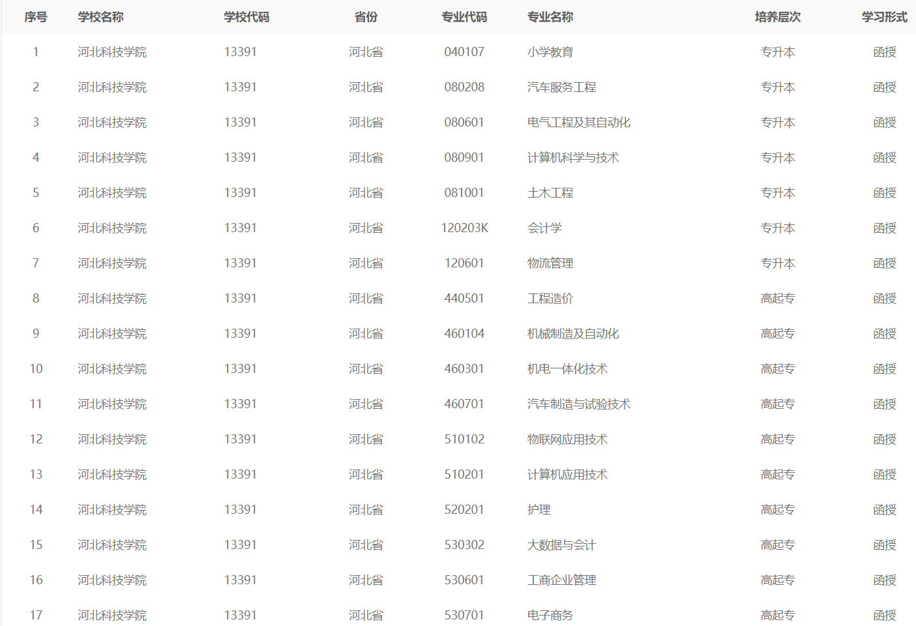Viewport: 916px width, 626px height.
Task: Click school code 13391 in 工程造价 row
Action: (x=240, y=299)
